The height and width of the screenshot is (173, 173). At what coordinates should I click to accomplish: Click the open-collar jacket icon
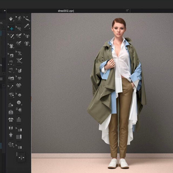(x=11, y=112)
